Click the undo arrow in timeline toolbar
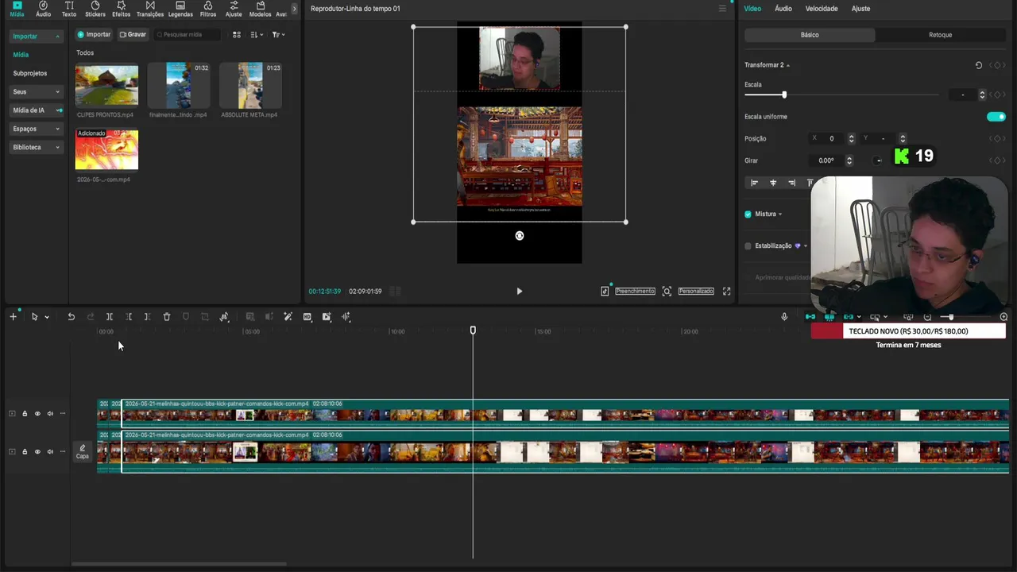The height and width of the screenshot is (572, 1017). tap(71, 317)
